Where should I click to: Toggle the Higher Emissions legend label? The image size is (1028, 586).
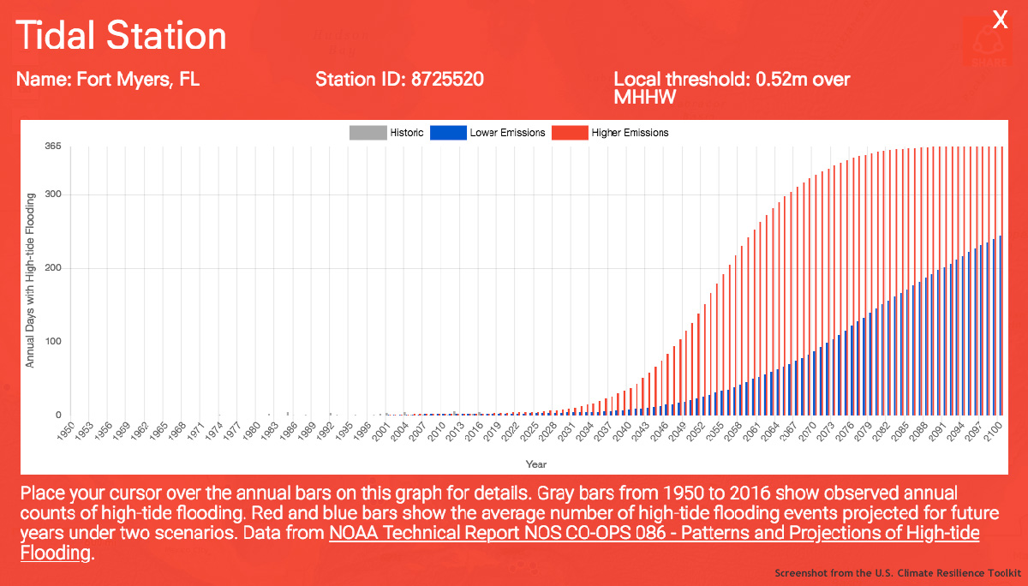pyautogui.click(x=630, y=133)
